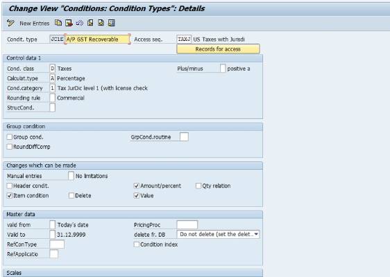Image resolution: width=390 pixels, height=277 pixels.
Task: Click the TAXJ access sequence field
Action: click(184, 39)
